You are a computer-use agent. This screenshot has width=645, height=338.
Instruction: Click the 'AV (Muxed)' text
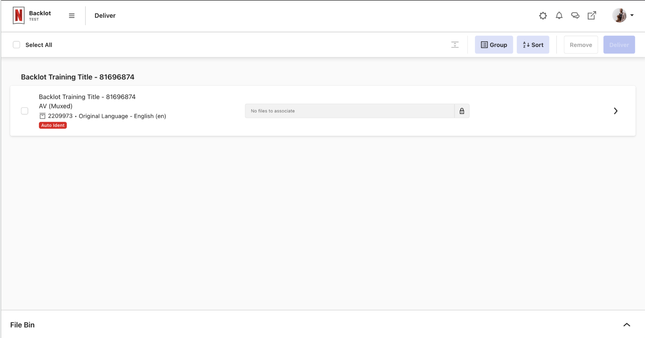(x=56, y=106)
